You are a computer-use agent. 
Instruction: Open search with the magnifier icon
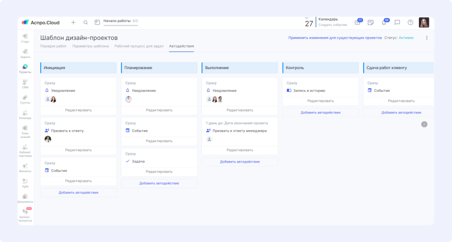(86, 22)
